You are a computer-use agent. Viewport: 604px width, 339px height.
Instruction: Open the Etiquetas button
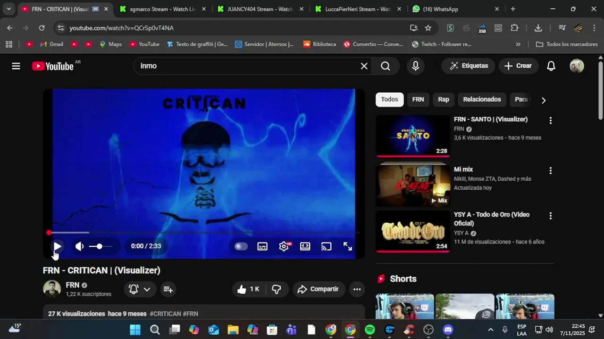point(468,66)
